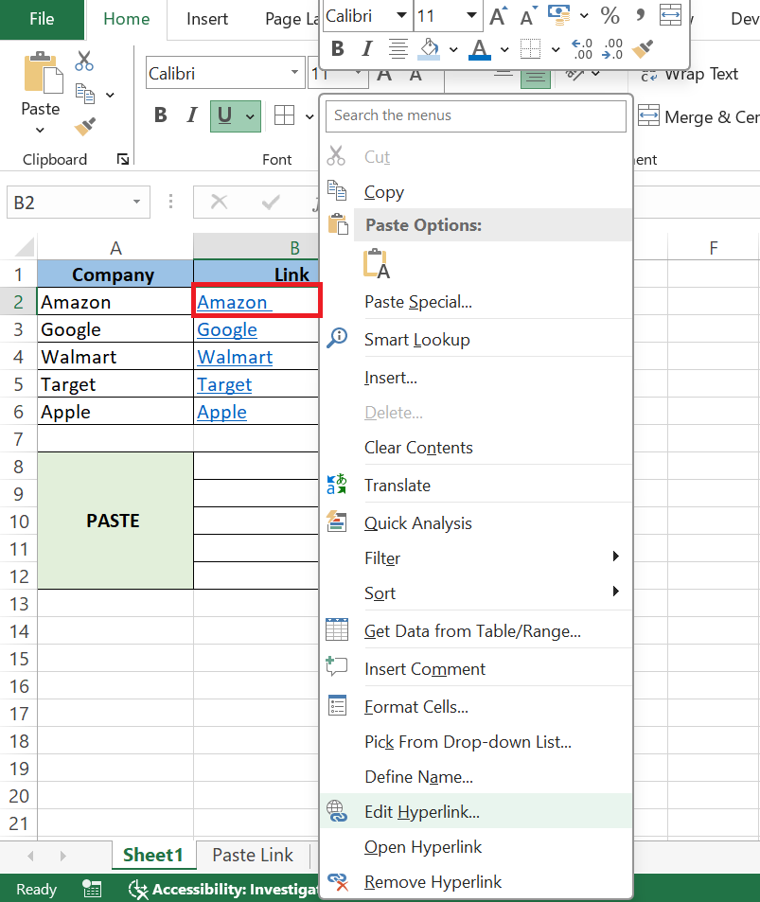The height and width of the screenshot is (902, 760).
Task: Apply Comma Style from mini toolbar
Action: pos(640,15)
